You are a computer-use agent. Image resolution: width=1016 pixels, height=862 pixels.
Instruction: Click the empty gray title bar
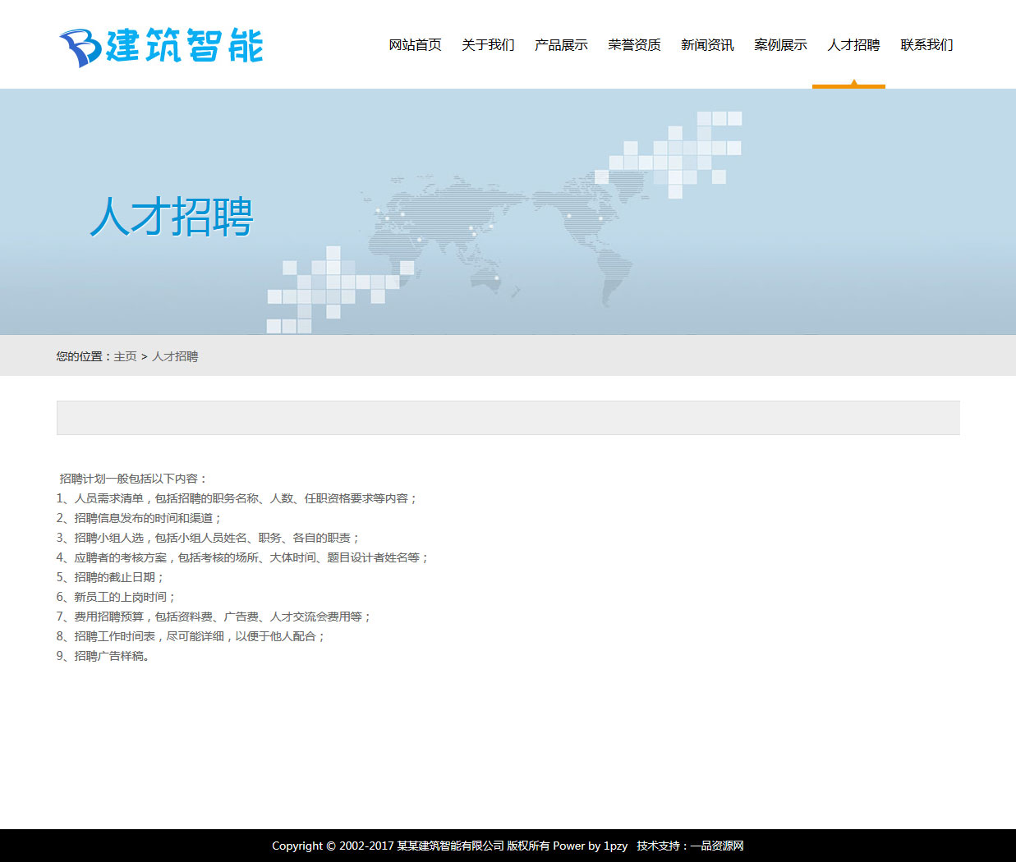click(x=508, y=418)
